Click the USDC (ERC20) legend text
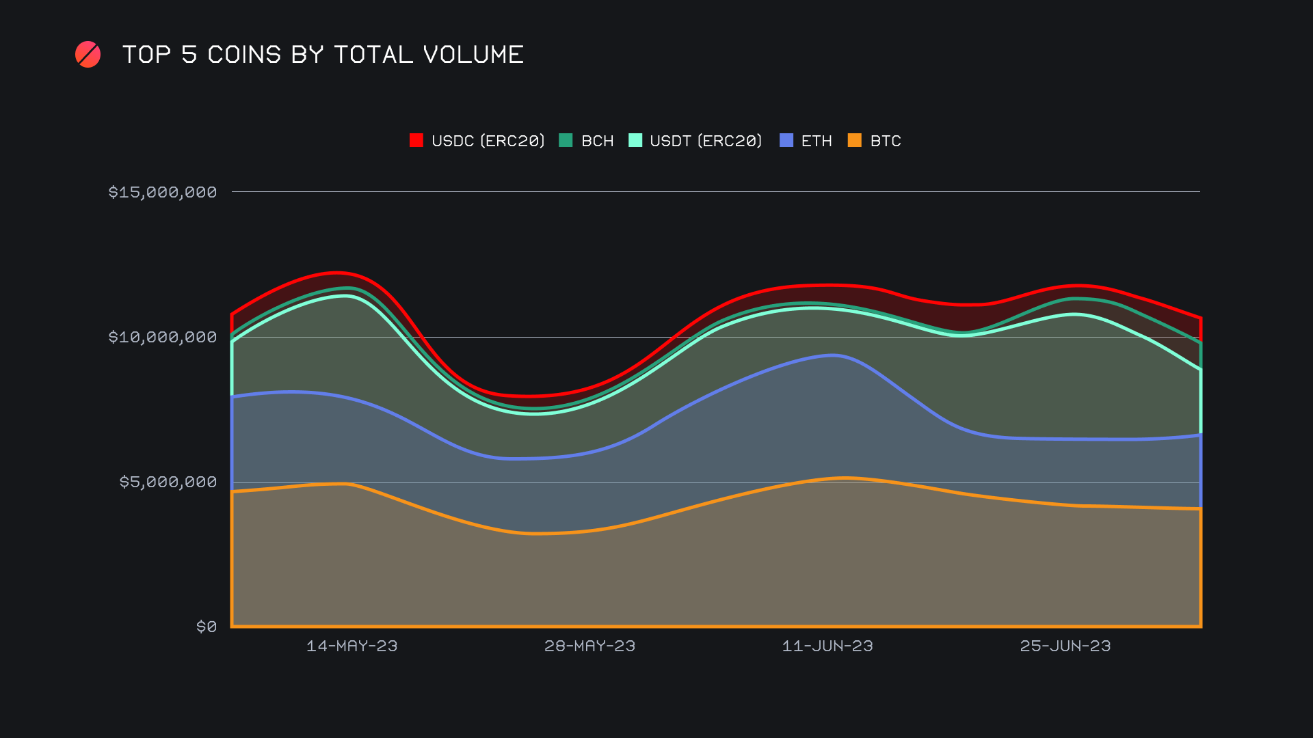Screen dimensions: 1313x738 pyautogui.click(x=488, y=141)
